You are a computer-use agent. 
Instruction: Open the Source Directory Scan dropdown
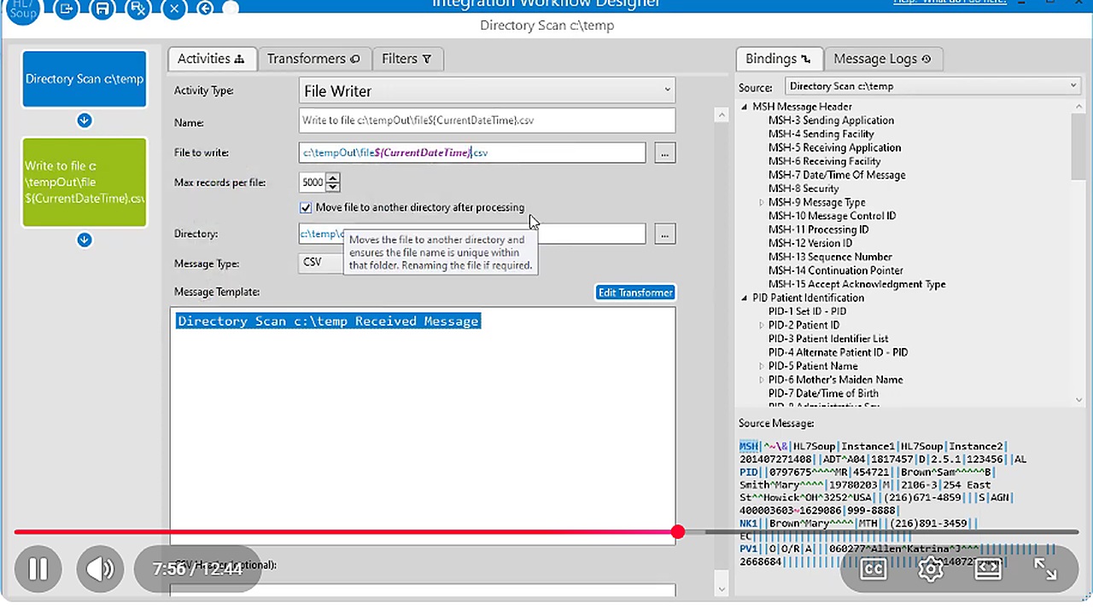[x=932, y=86]
